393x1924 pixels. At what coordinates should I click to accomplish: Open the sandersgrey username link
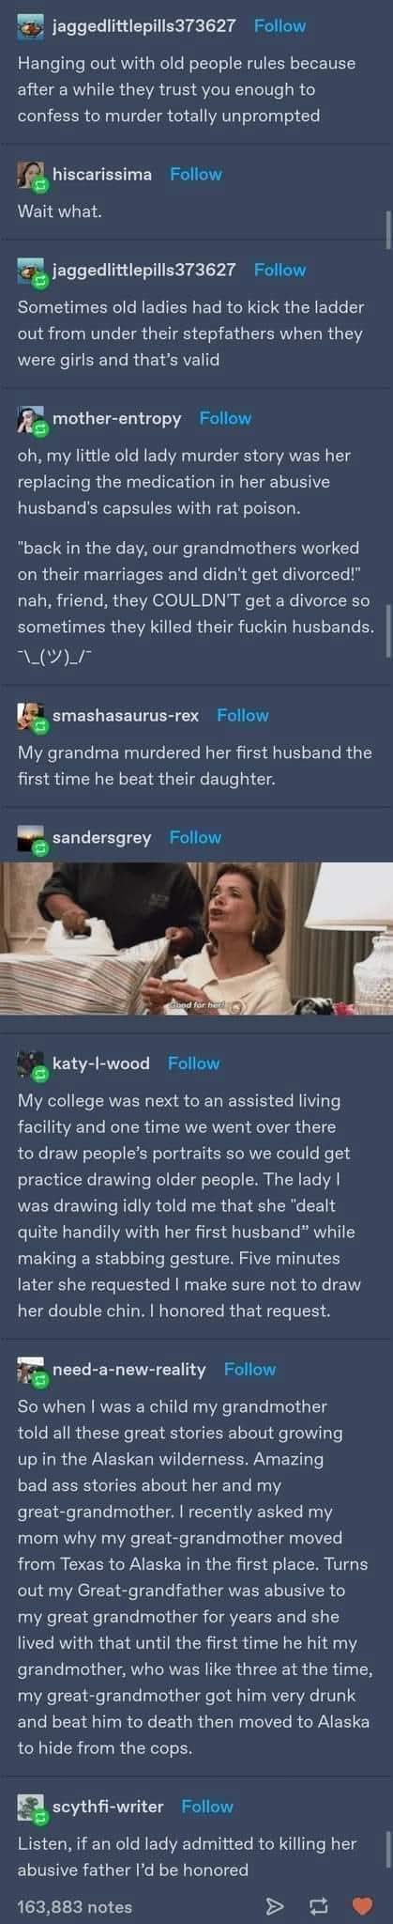[102, 837]
